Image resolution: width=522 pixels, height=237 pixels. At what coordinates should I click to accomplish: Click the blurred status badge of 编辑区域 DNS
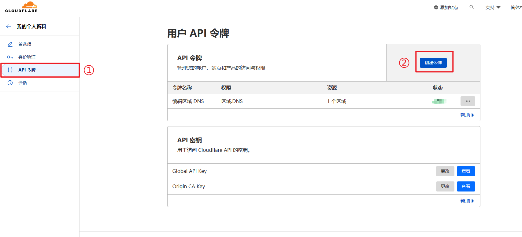(x=439, y=101)
